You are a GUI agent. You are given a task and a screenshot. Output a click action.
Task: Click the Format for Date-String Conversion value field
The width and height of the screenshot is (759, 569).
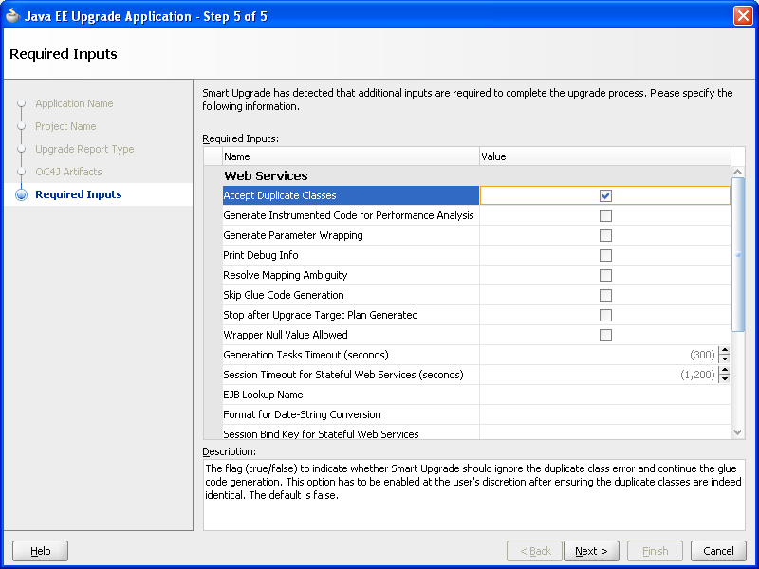click(604, 414)
